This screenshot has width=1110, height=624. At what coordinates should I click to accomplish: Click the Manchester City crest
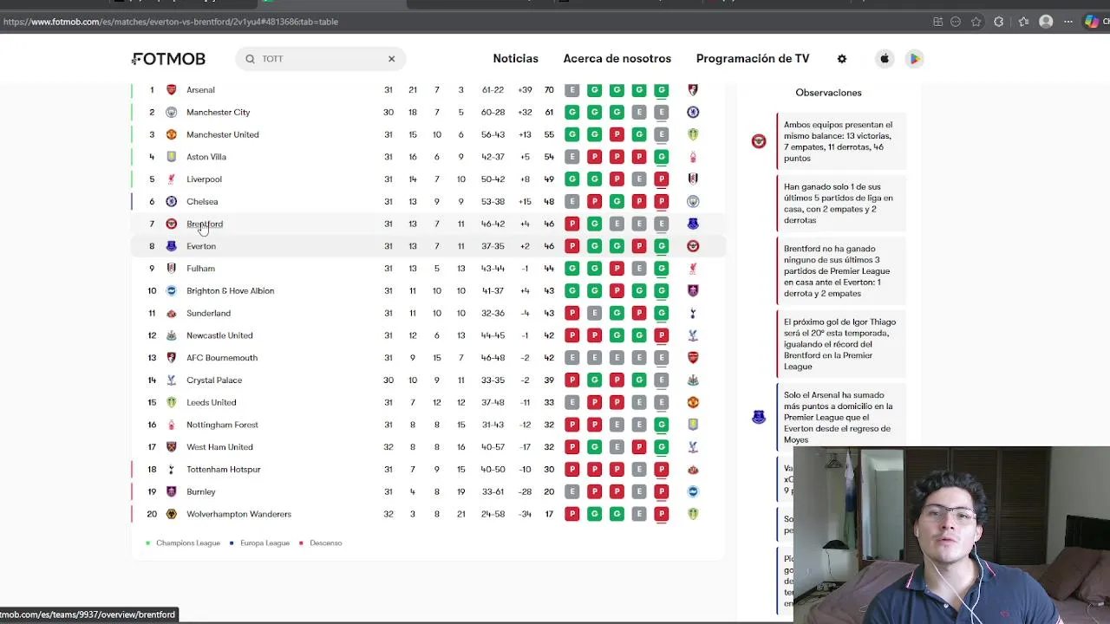tap(171, 113)
